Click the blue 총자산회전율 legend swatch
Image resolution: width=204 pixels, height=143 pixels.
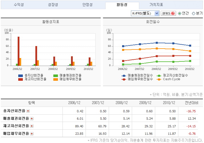click(x=21, y=75)
